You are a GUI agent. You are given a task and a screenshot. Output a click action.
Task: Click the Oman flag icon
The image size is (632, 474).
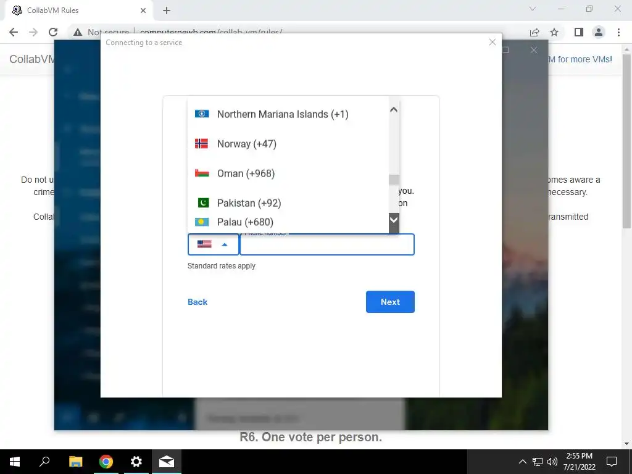tap(202, 173)
